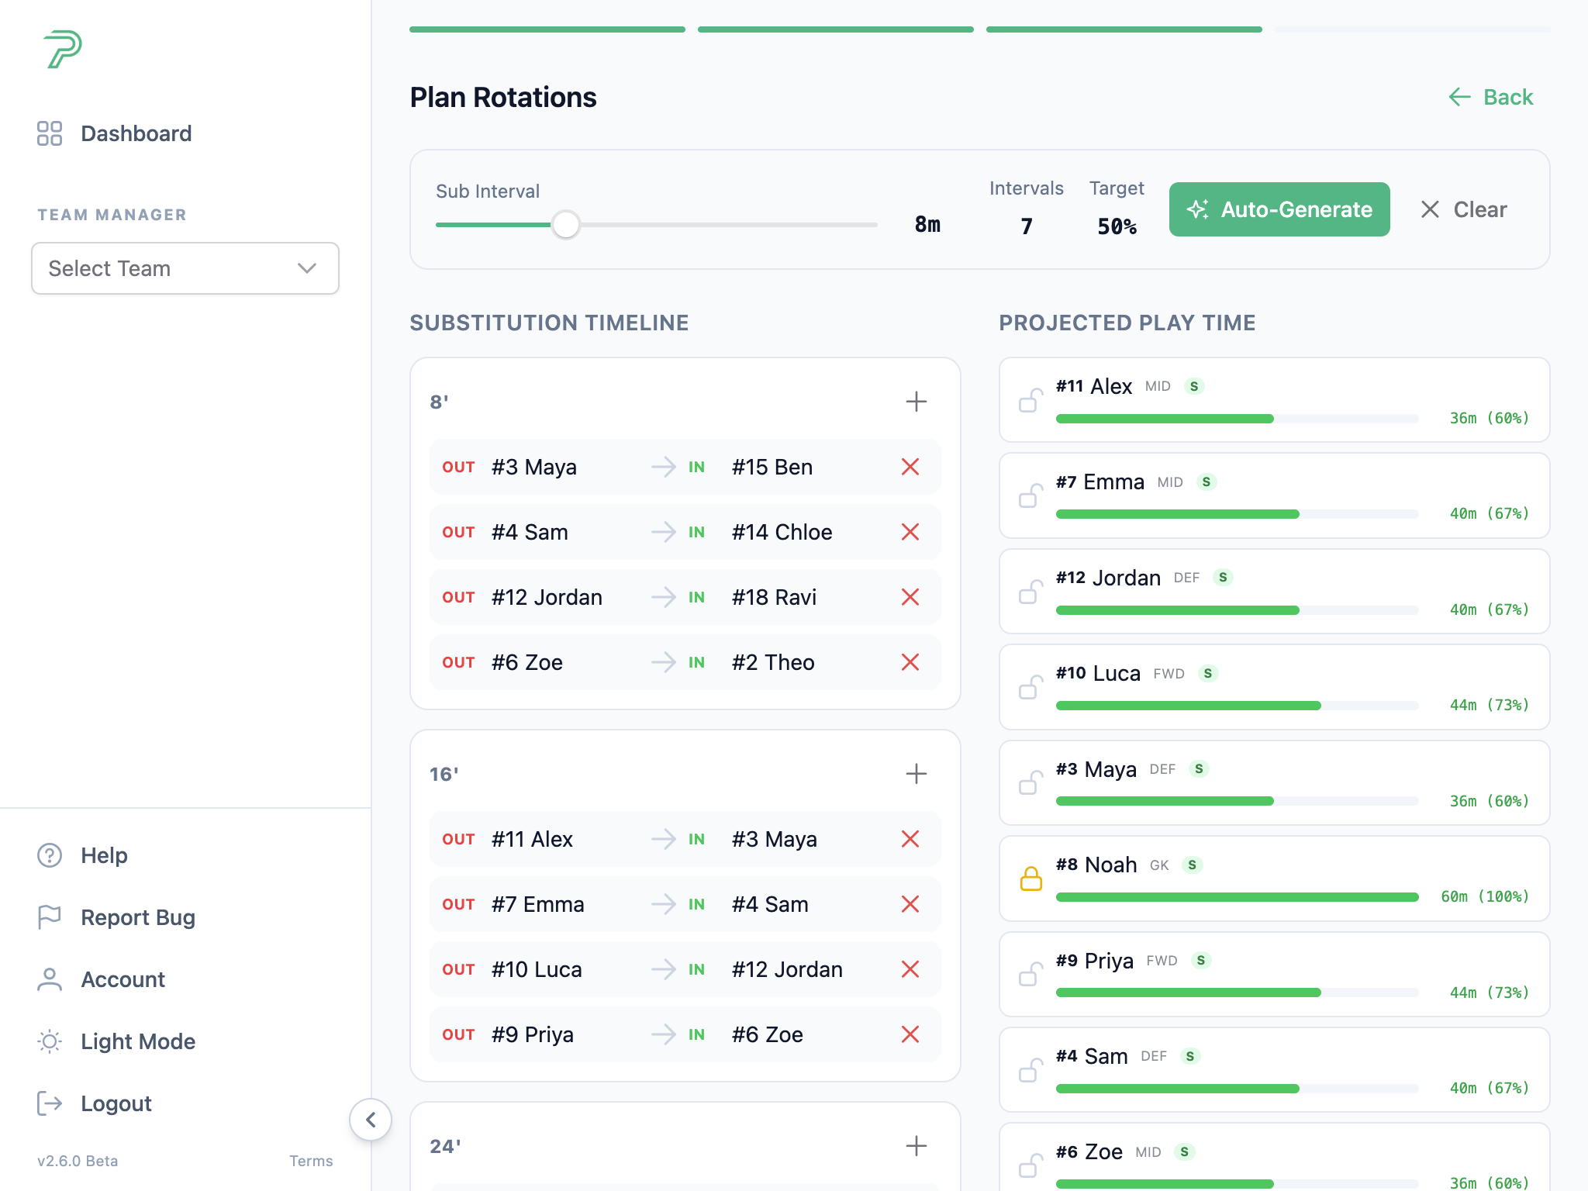Screen dimensions: 1588x1191
Task: Add a substitution at 8' interval
Action: [x=917, y=402]
